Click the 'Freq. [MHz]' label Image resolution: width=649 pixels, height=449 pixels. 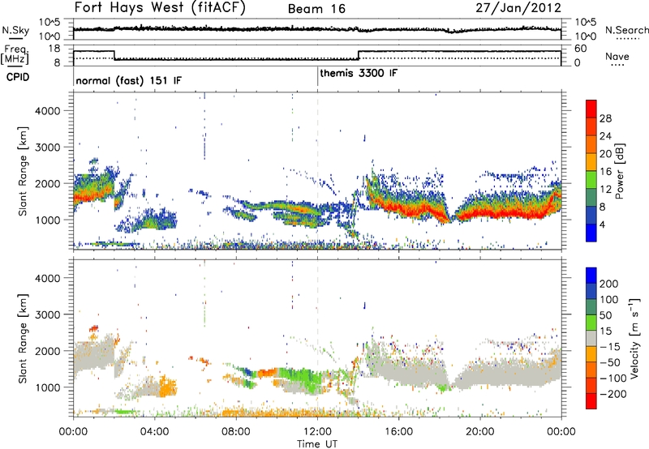15,54
